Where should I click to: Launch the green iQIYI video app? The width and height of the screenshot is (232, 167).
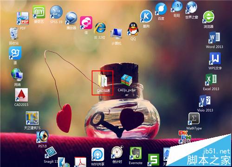[39, 12]
